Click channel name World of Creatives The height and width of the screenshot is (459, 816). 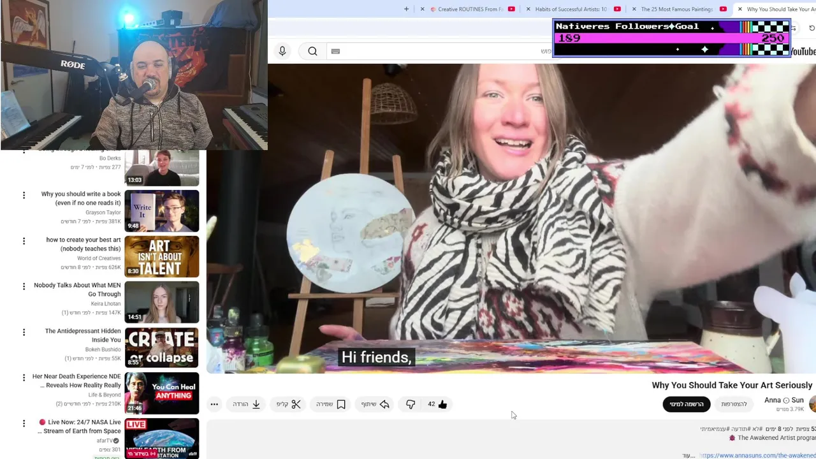click(x=99, y=258)
